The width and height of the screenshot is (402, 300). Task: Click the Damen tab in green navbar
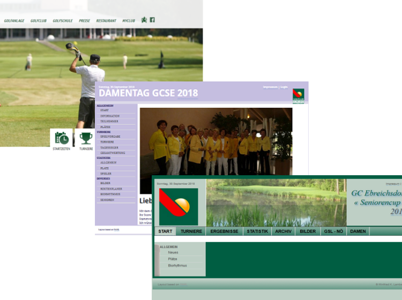point(358,231)
